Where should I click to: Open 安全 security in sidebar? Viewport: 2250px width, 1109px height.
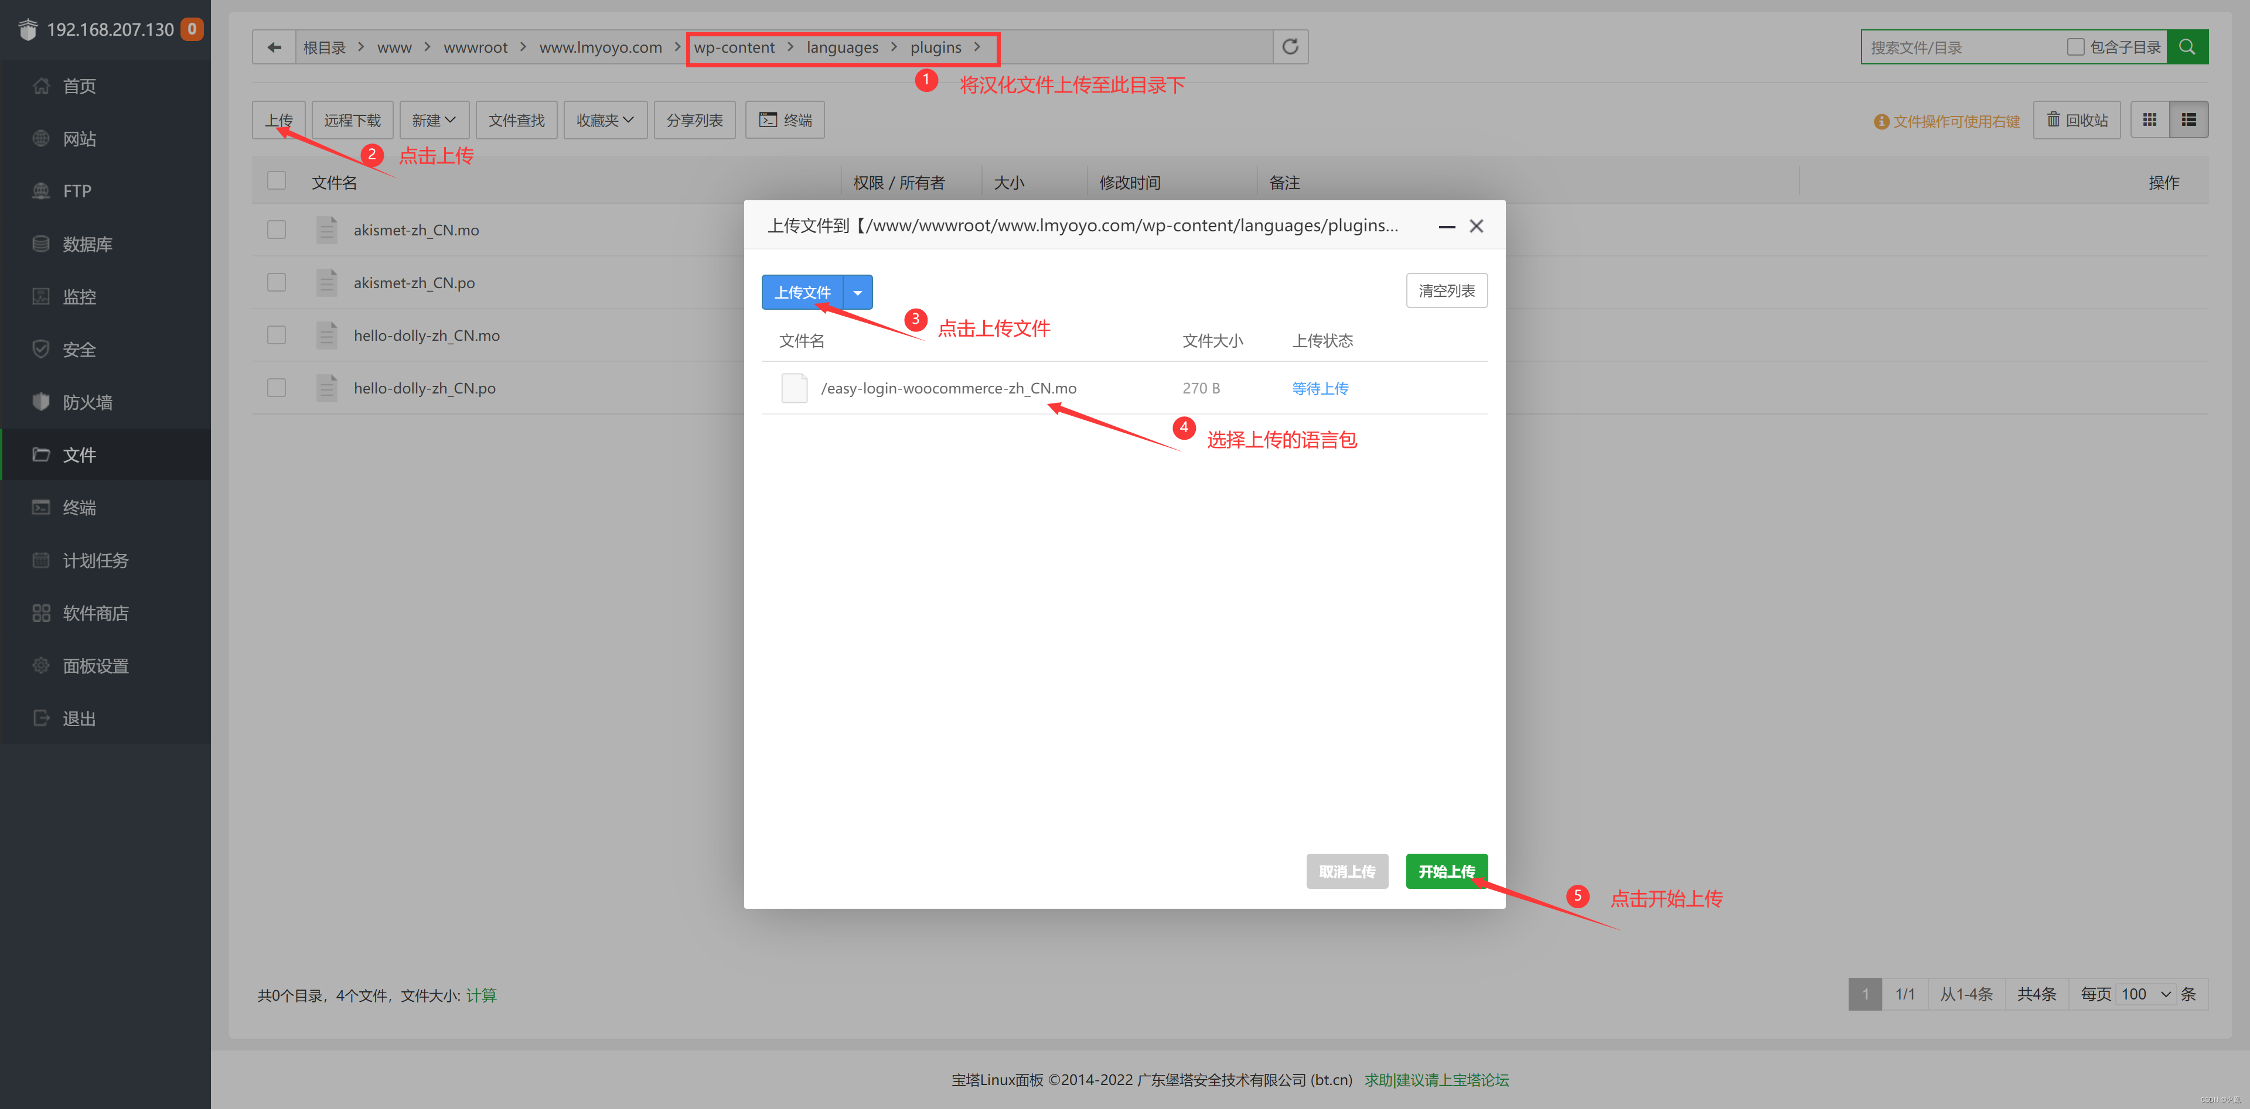point(105,349)
